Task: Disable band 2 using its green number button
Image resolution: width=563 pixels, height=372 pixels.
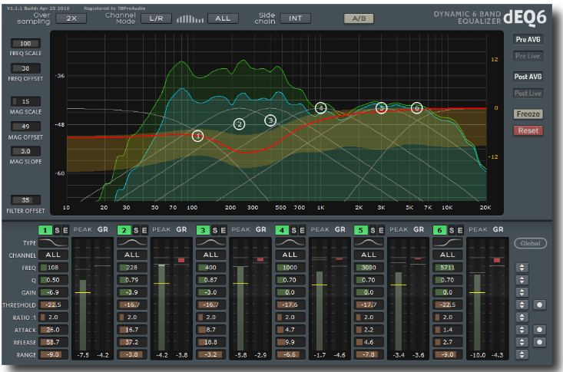Action: click(124, 230)
